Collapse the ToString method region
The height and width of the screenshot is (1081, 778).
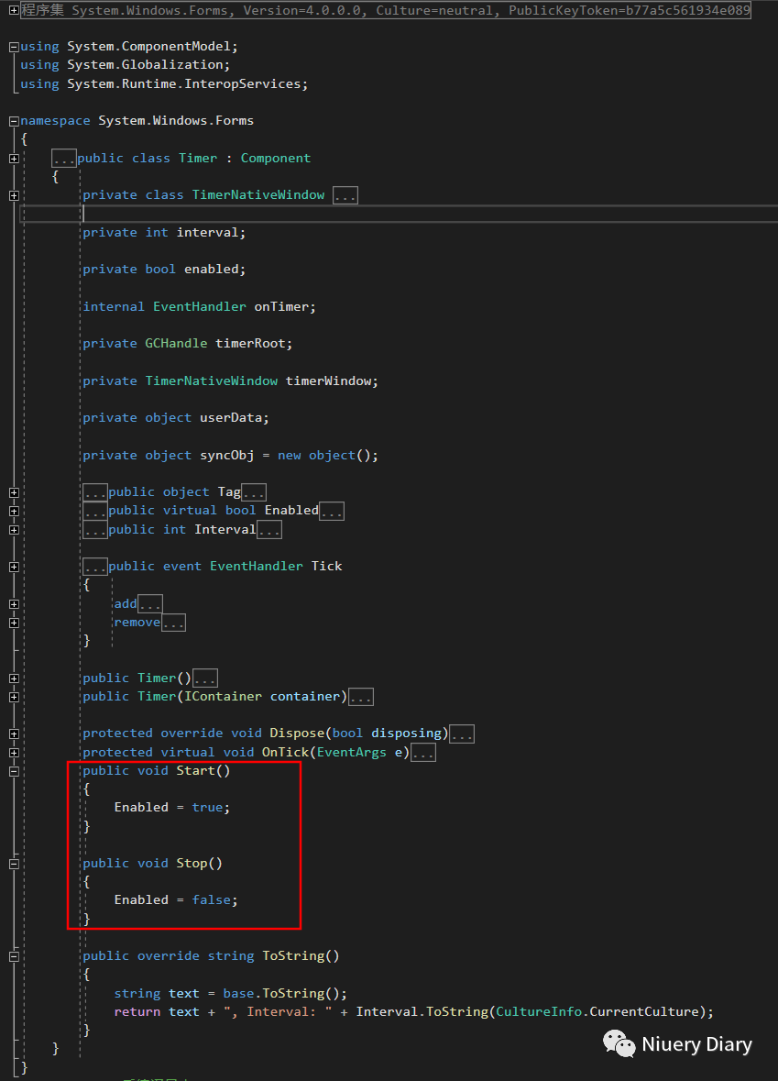click(x=14, y=954)
